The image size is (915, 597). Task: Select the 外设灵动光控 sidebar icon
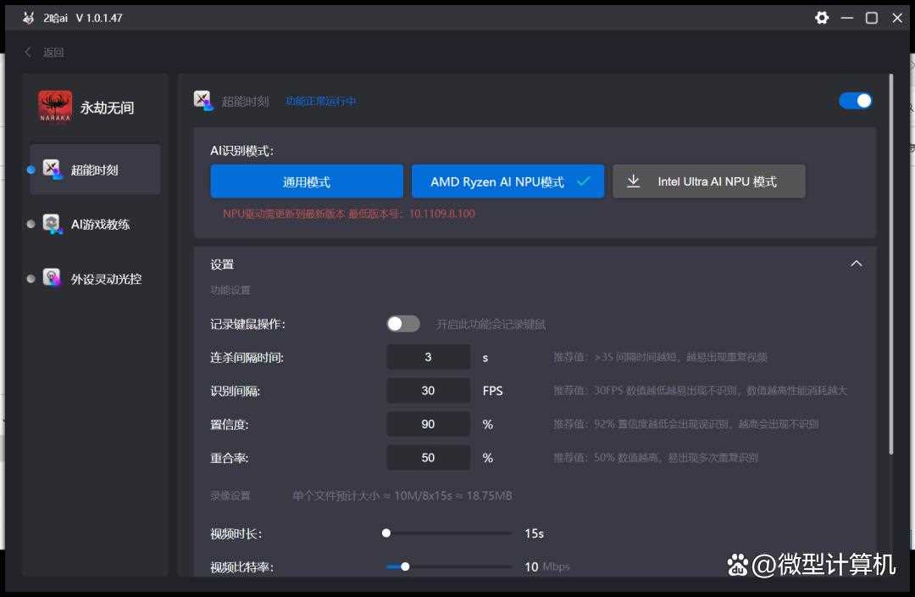(x=53, y=278)
